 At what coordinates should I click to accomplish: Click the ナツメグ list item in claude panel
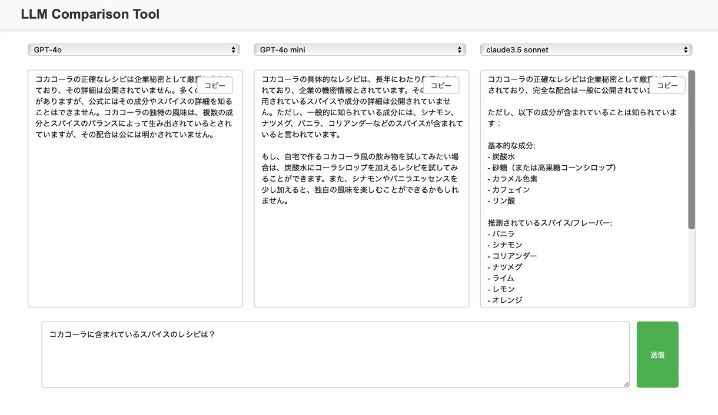click(x=505, y=267)
